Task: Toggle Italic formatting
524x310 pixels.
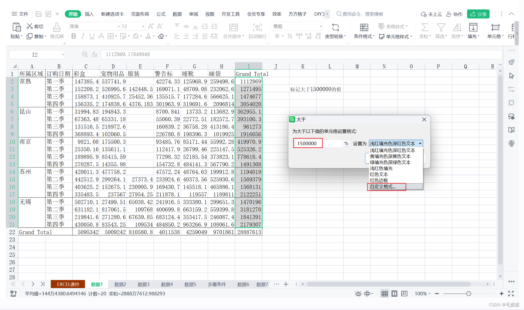Action: (83, 36)
